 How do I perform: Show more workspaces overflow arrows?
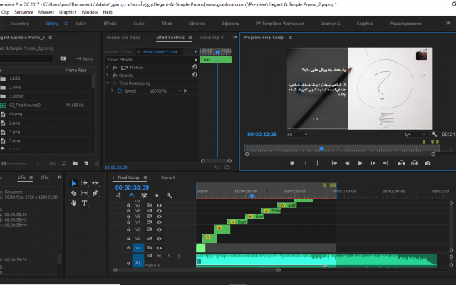(448, 24)
